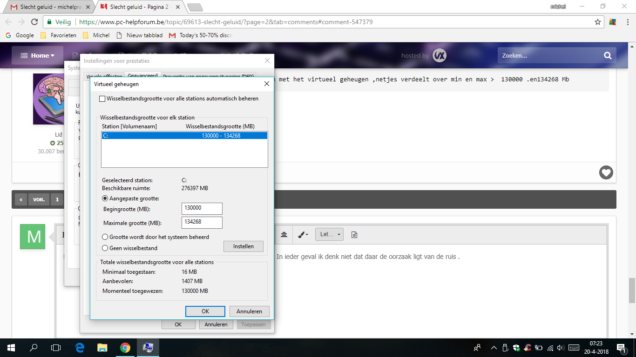Close the Instellingen voor prestaties window

tap(267, 61)
